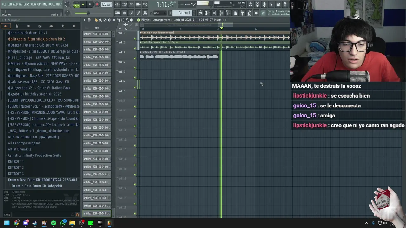This screenshot has width=406, height=228.
Task: Select the playlist draw pencil tool
Action: point(96,20)
